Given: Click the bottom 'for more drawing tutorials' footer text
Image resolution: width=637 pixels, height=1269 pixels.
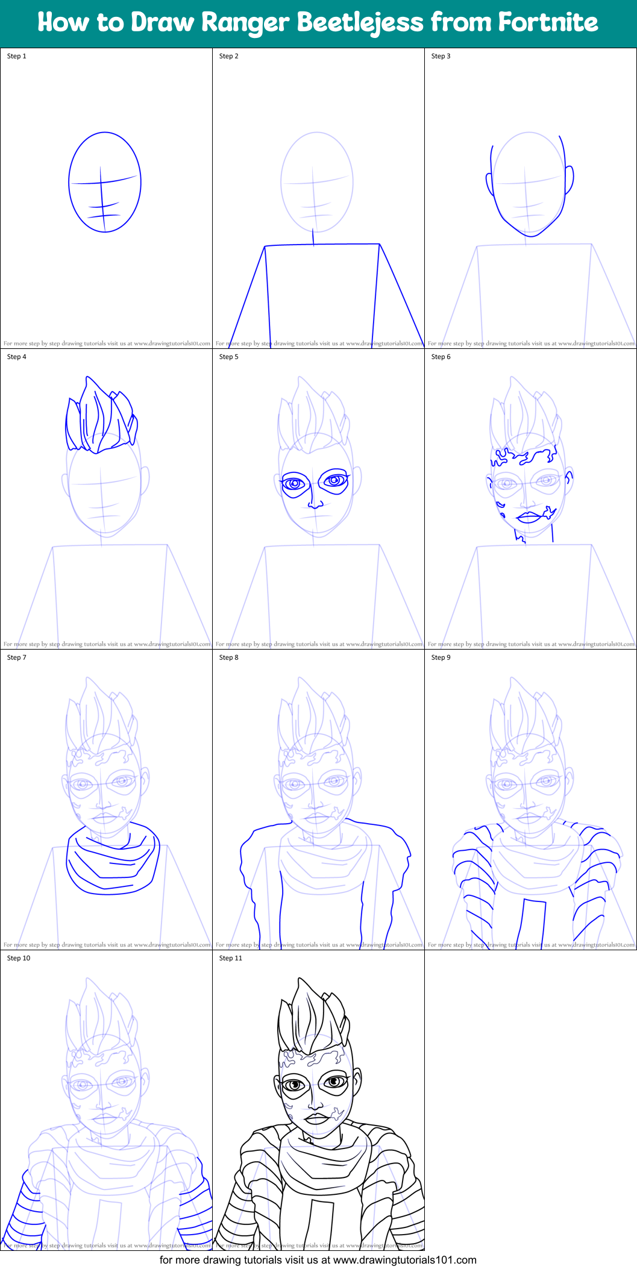Looking at the screenshot, I should click(318, 1260).
